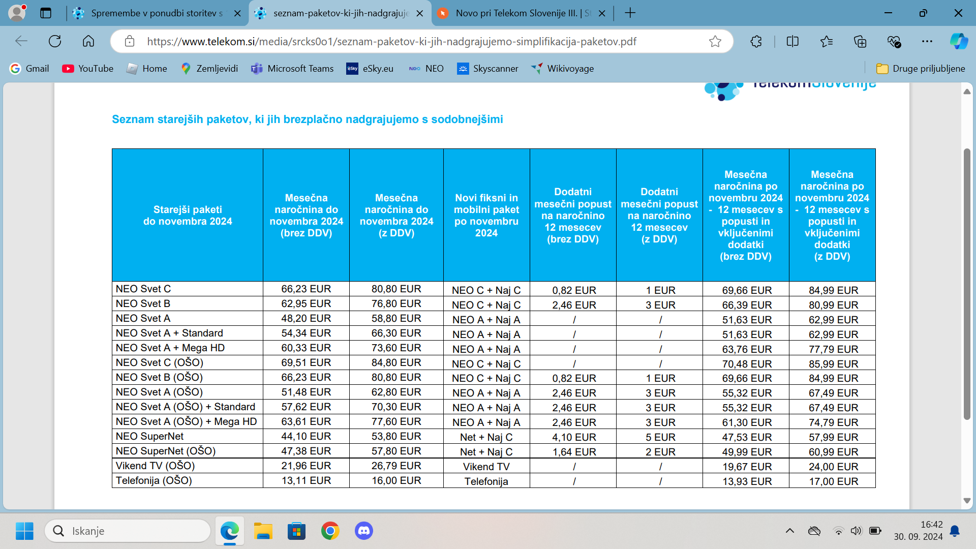The image size is (976, 549).
Task: Open Zemljevidi bookmark
Action: [x=209, y=69]
